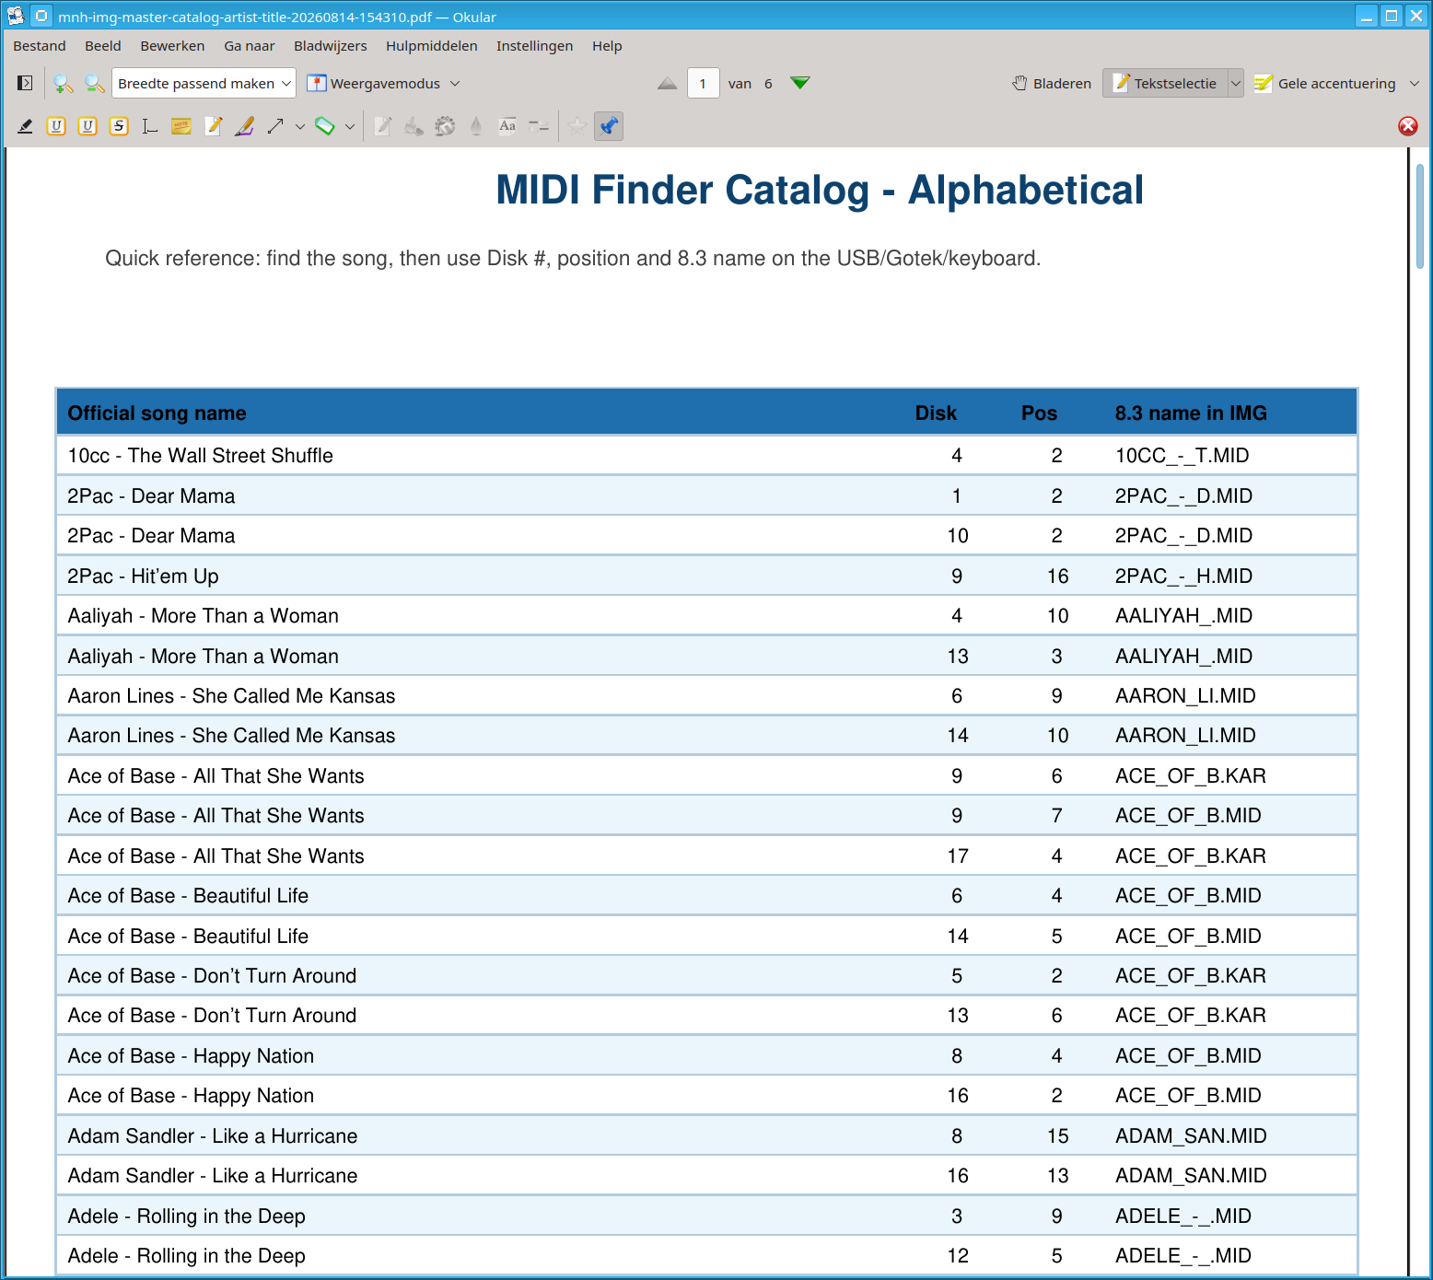Go to next page with green down arrow

(x=800, y=83)
